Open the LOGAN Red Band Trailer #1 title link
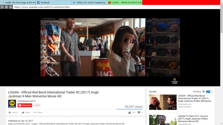Screen dimensions: 223x125 point(194,98)
